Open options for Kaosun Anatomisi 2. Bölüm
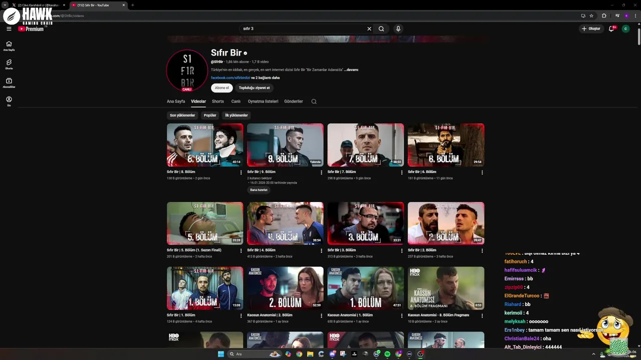 click(x=322, y=316)
